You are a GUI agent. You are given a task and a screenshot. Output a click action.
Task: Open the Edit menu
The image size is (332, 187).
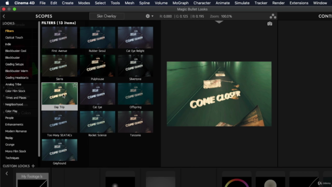53,3
